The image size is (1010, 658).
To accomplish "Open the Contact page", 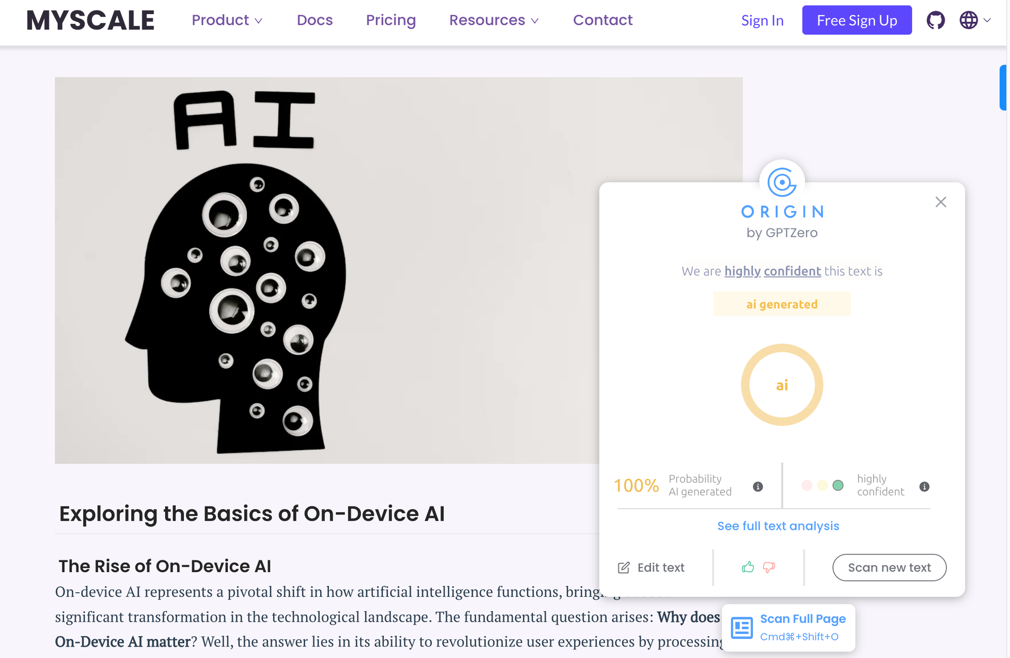I will point(602,20).
